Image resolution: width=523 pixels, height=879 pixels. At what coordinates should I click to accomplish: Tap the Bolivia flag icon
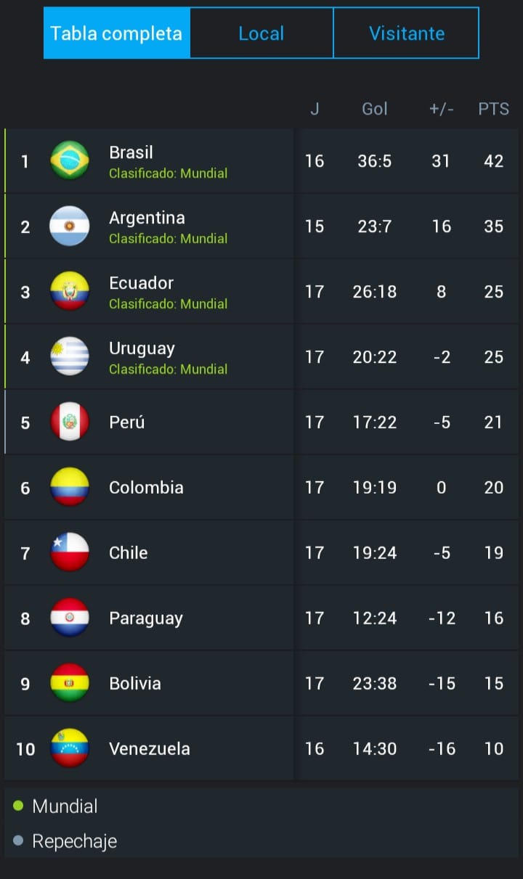click(x=70, y=683)
